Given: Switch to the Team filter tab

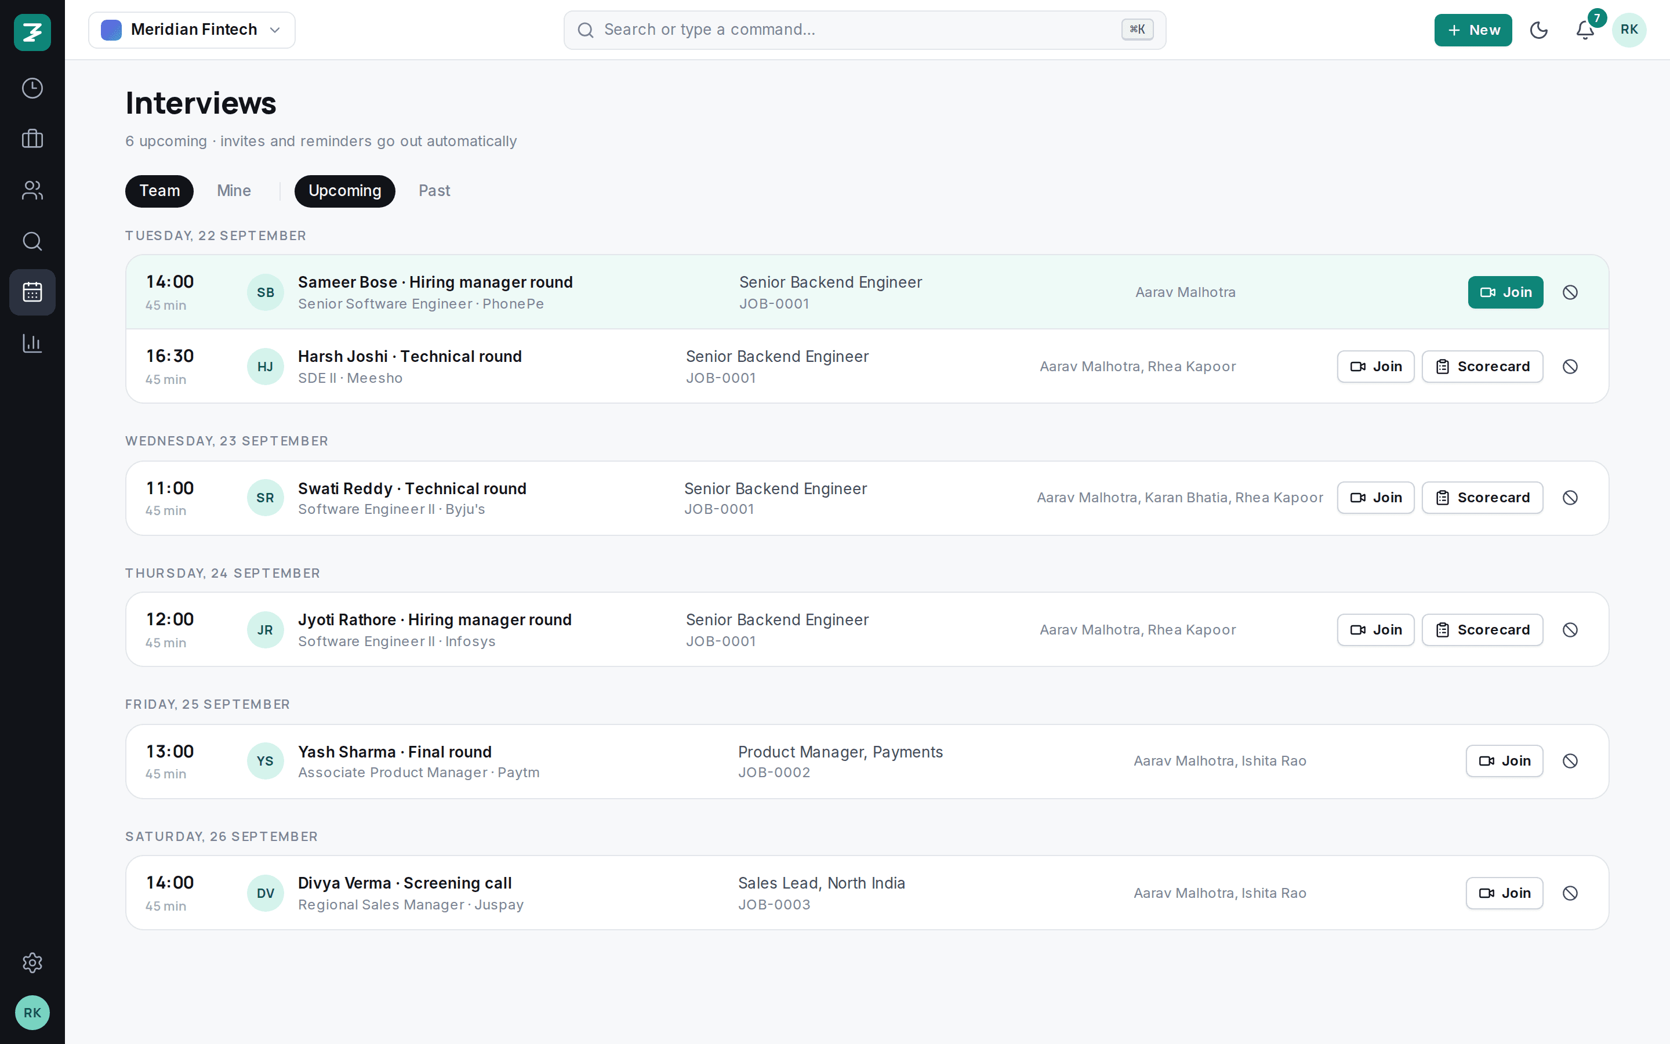Looking at the screenshot, I should click(x=159, y=191).
